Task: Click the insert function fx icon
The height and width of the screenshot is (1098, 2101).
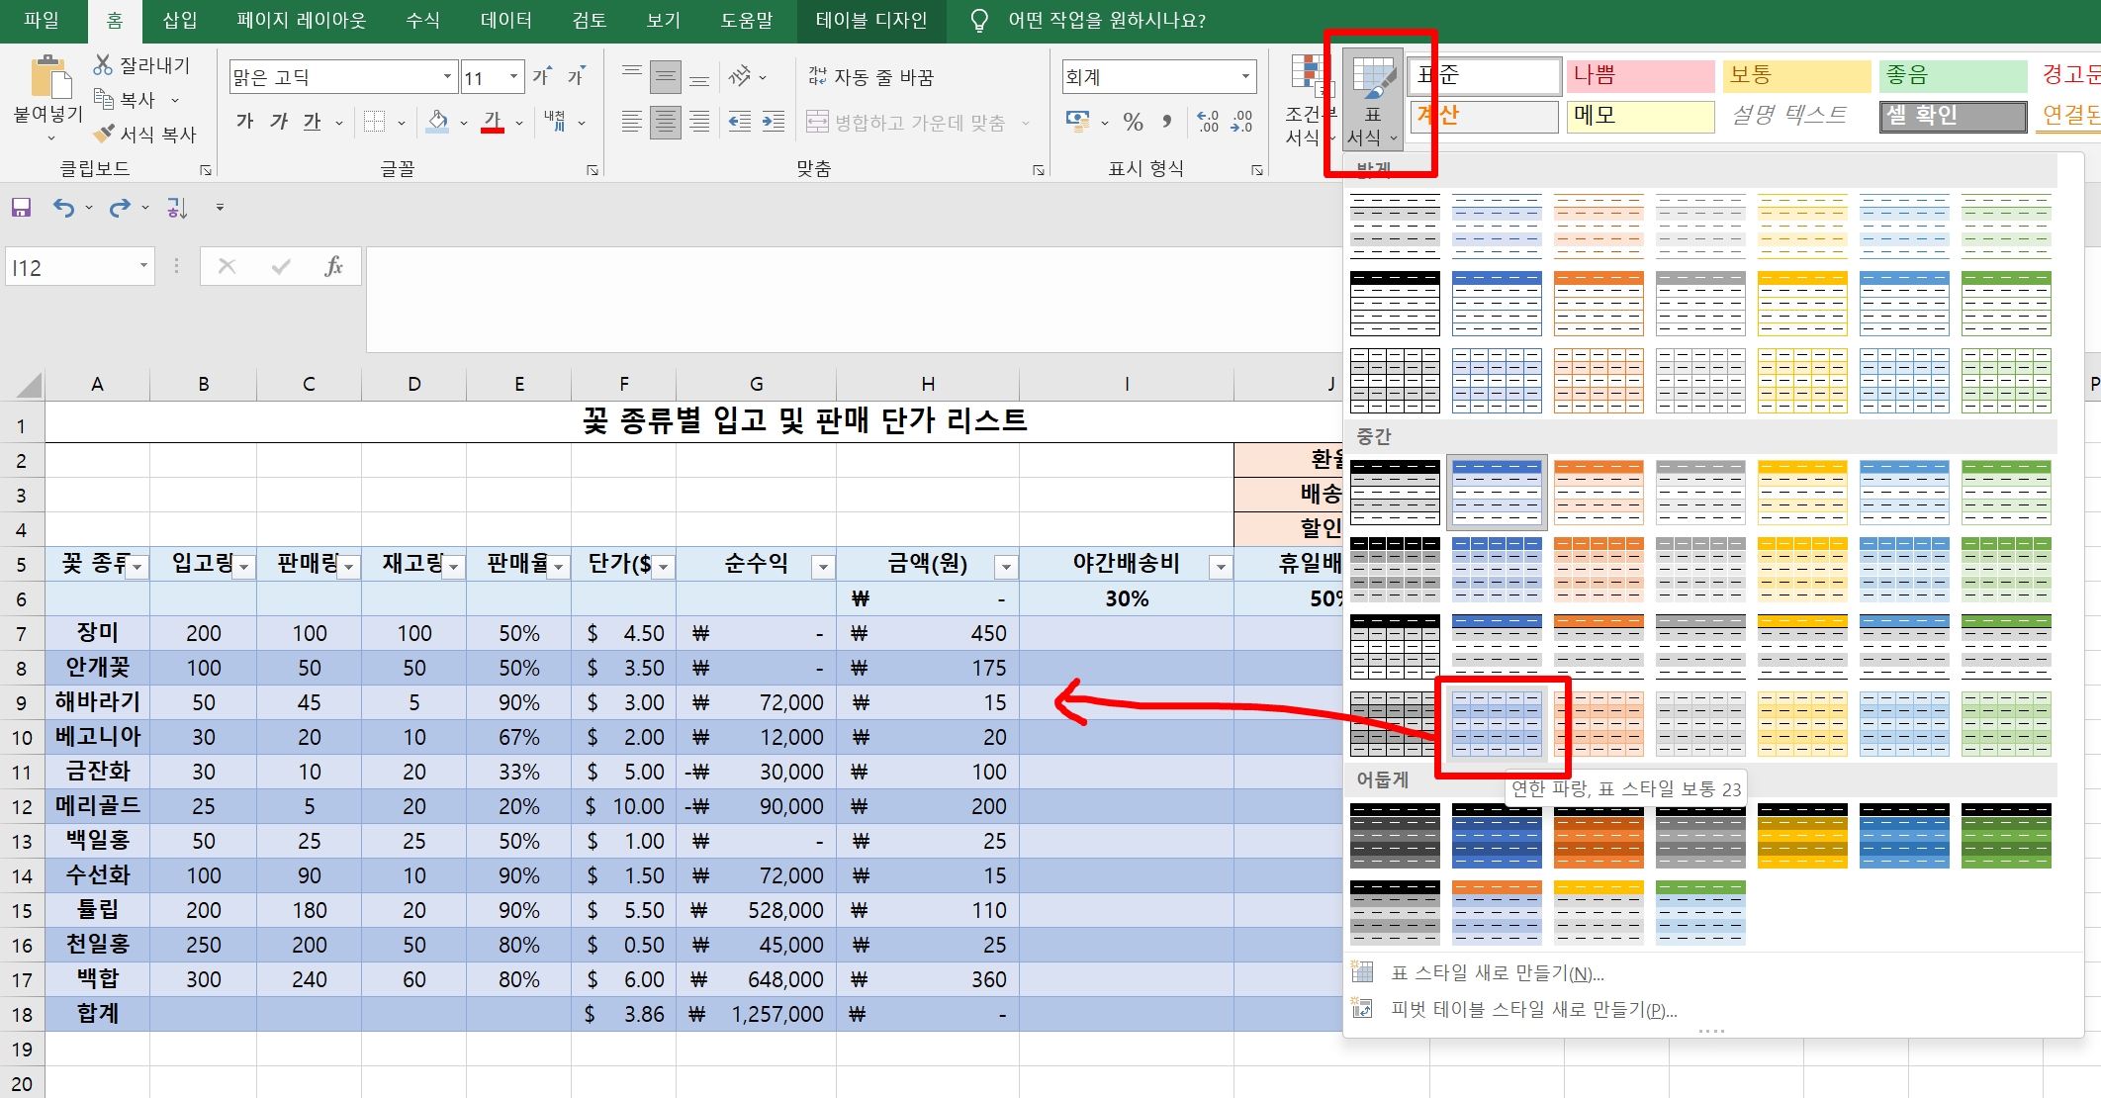Action: click(333, 266)
